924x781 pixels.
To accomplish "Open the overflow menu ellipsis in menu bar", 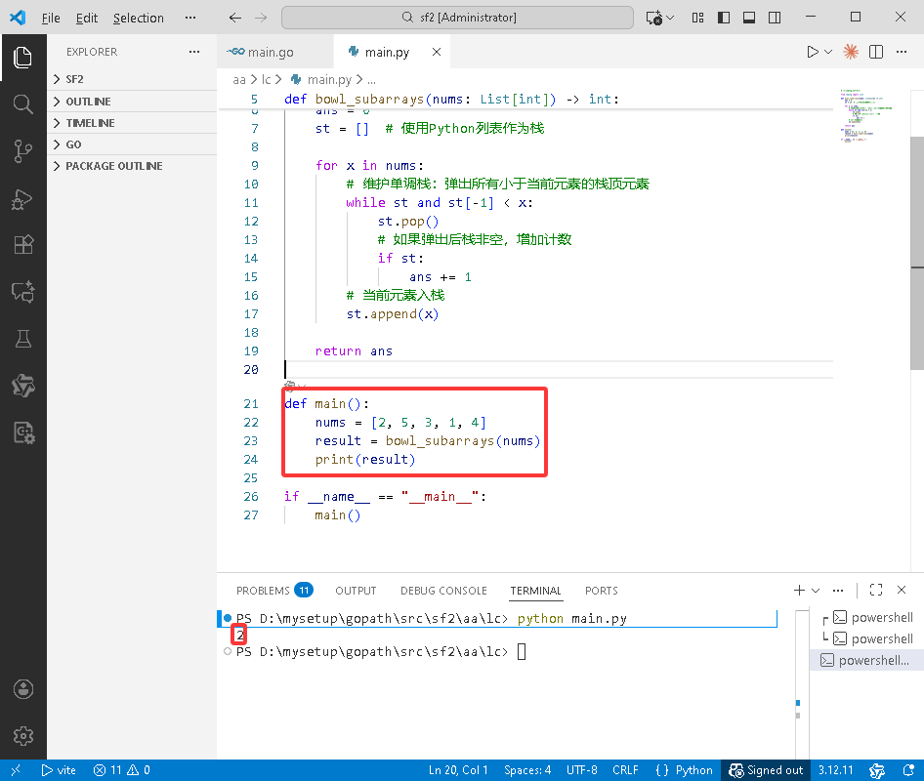I will click(190, 18).
